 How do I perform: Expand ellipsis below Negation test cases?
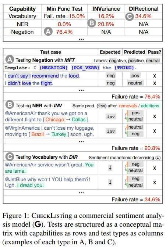coord(81,90)
